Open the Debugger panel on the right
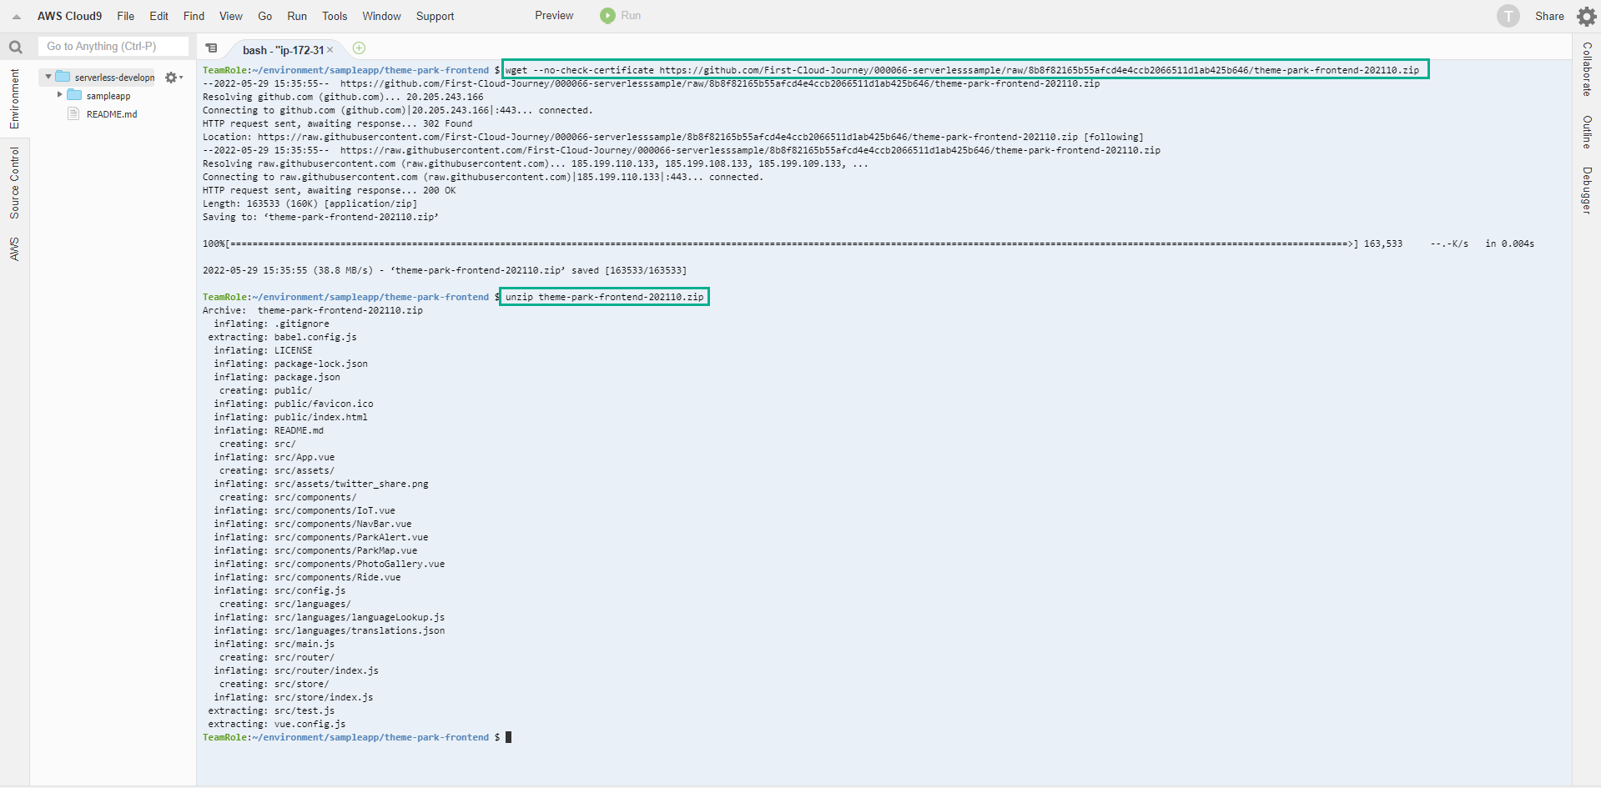The height and width of the screenshot is (788, 1601). click(x=1587, y=190)
